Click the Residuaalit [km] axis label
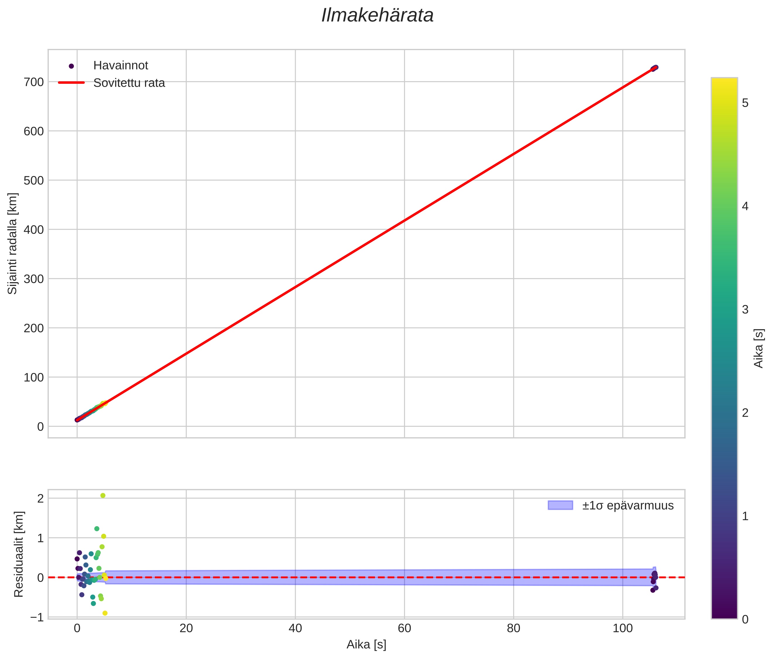772x658 pixels. tap(19, 554)
